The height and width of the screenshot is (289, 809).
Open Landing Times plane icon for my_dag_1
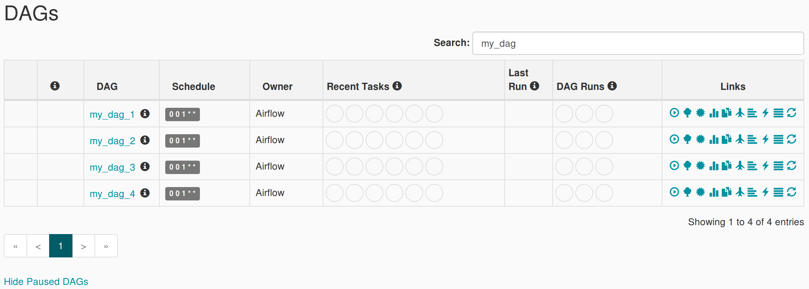coord(740,113)
